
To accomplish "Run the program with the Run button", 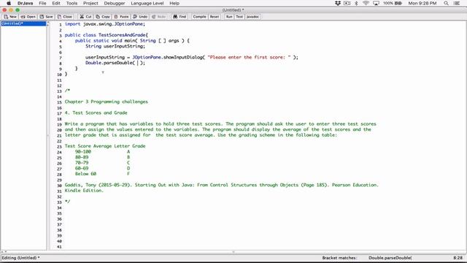I will point(228,17).
